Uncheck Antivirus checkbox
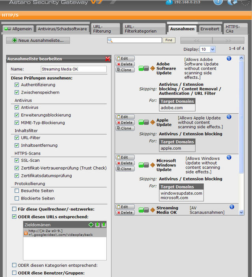The image size is (252, 277). coord(17,107)
